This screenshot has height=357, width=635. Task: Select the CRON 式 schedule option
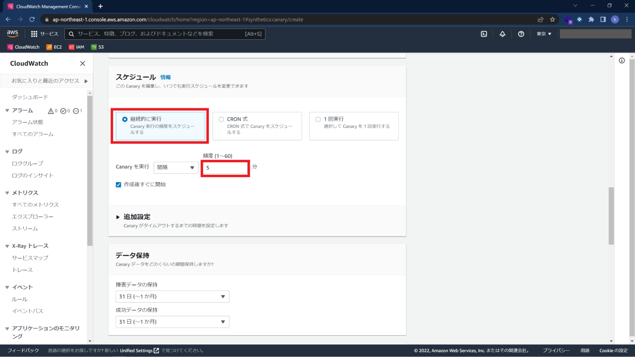(257, 126)
